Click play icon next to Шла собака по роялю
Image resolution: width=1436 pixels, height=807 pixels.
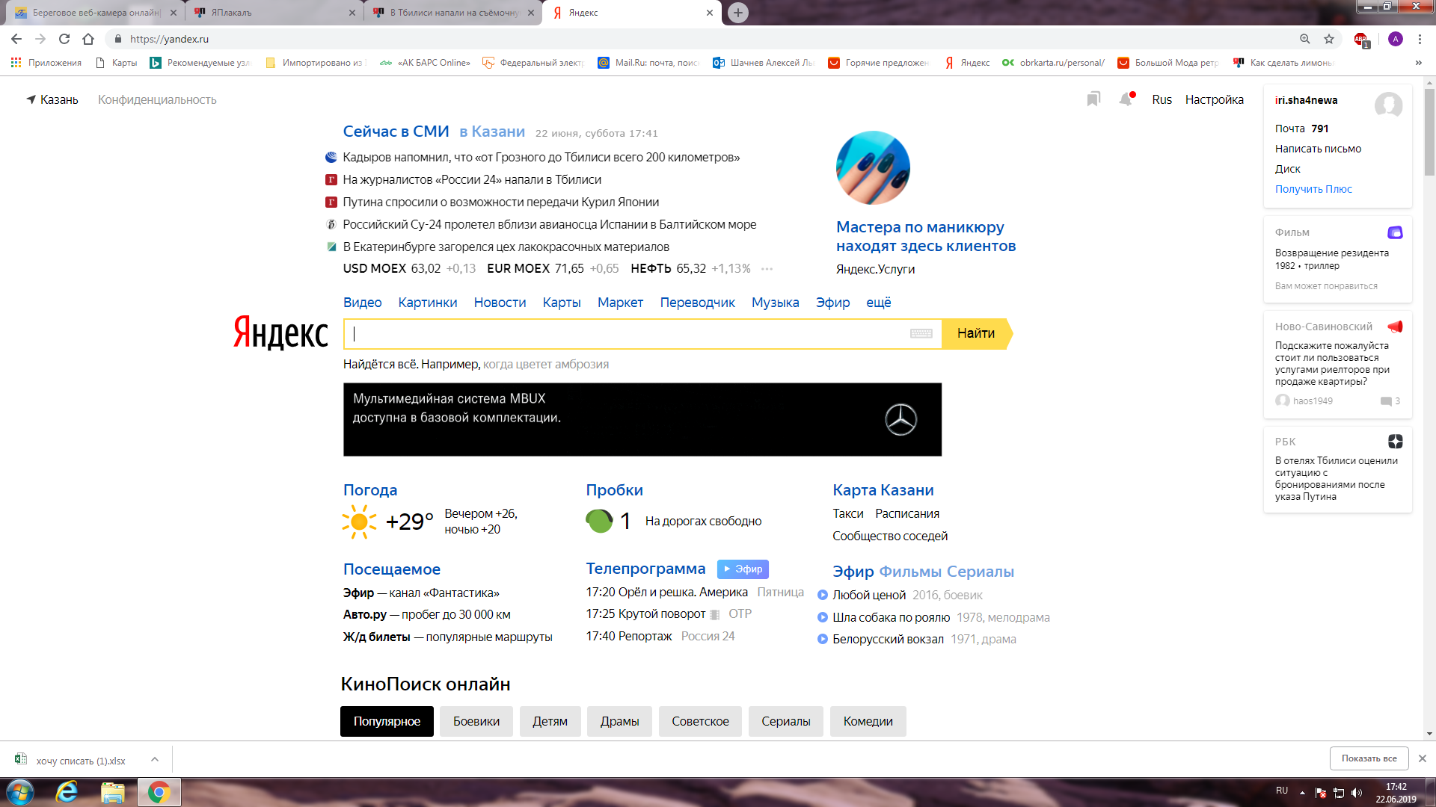(x=823, y=618)
